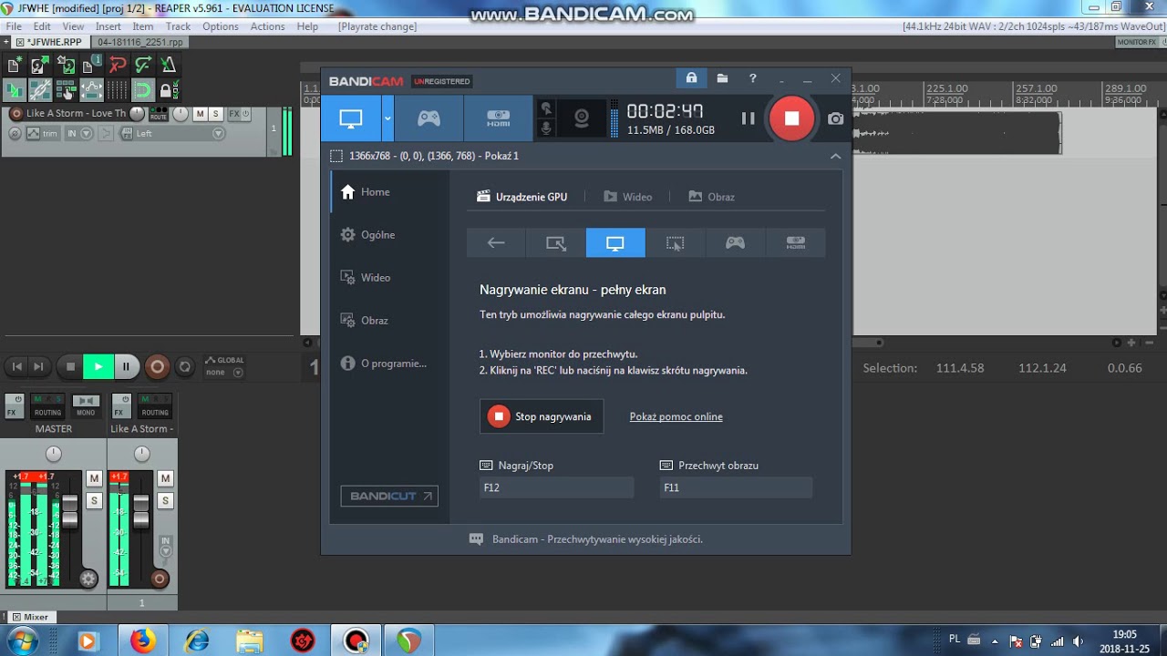Screen dimensions: 1167x656
Task: Toggle grid lines in REAPER toolbar
Action: (x=118, y=89)
